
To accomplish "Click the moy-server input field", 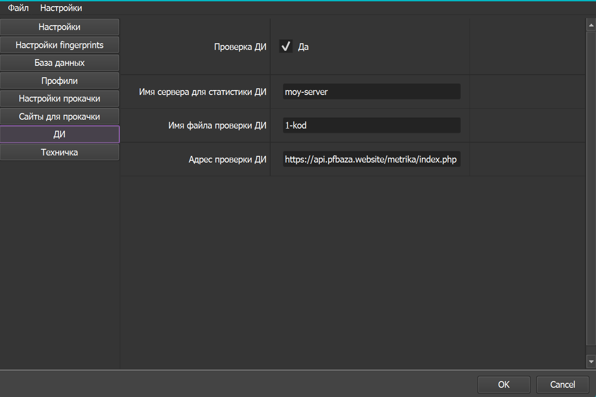I will pos(371,92).
